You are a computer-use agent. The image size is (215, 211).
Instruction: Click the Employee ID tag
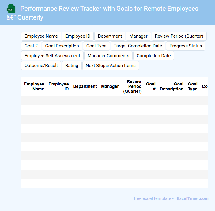[x=78, y=36]
